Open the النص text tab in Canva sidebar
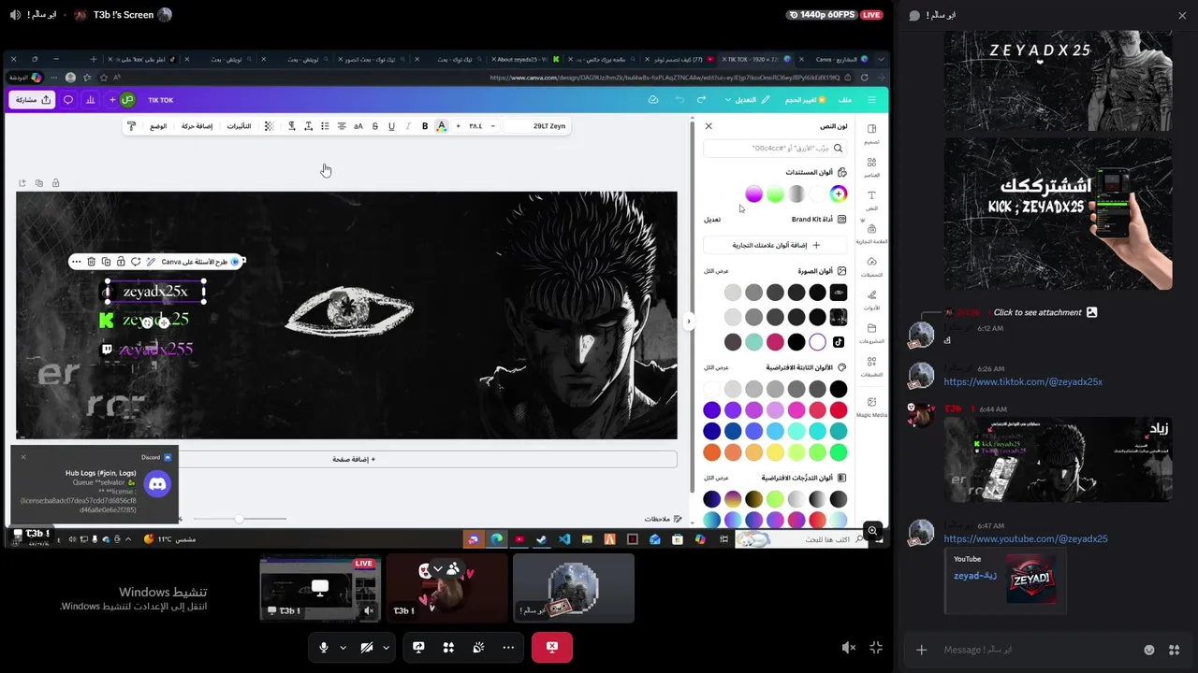Screen dimensions: 1198x673 [x=871, y=200]
